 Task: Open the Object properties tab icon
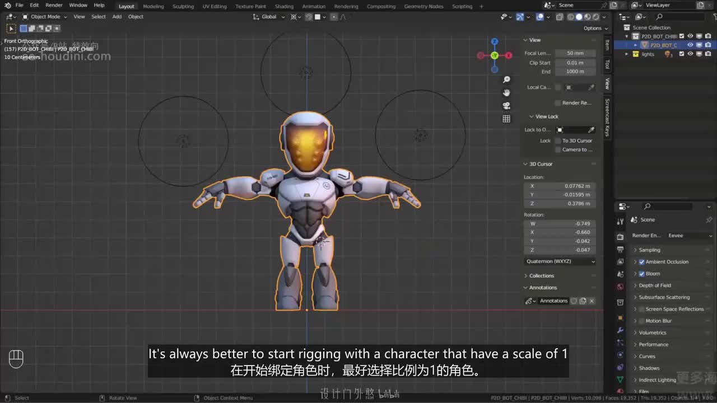(620, 318)
